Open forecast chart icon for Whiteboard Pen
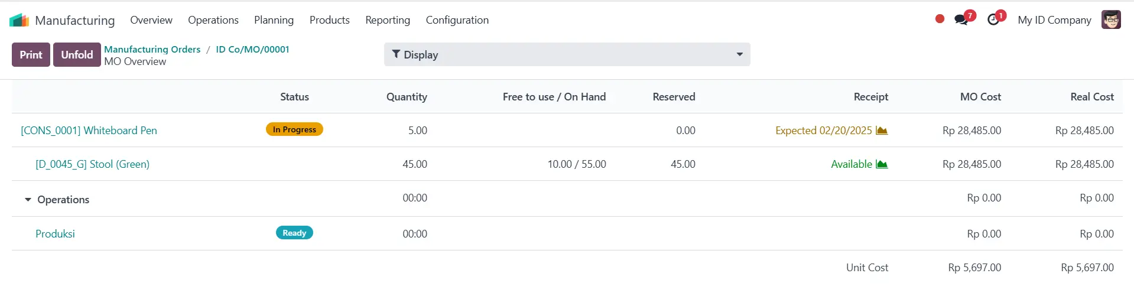 (882, 131)
